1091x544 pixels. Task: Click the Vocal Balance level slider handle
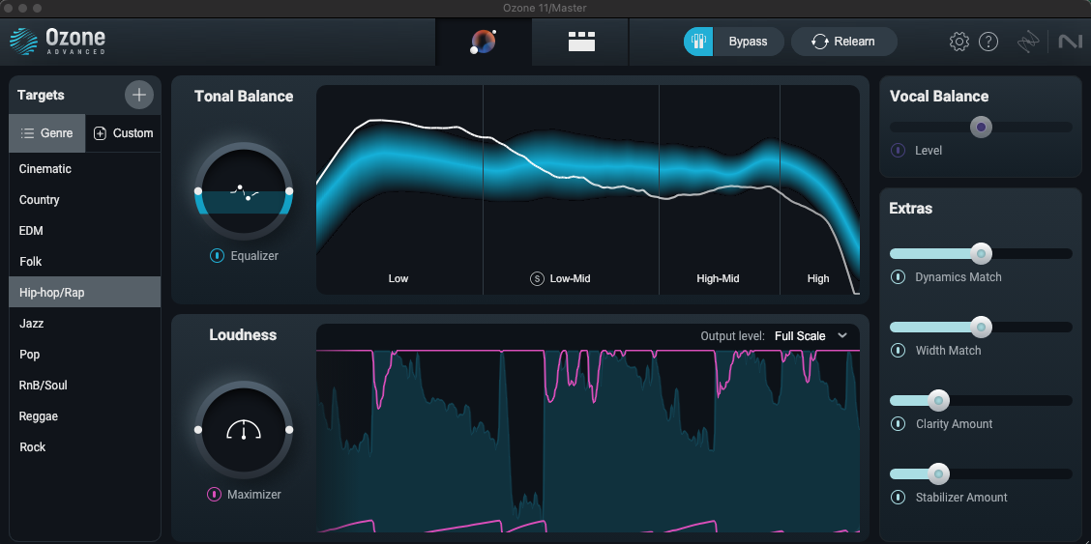click(981, 128)
